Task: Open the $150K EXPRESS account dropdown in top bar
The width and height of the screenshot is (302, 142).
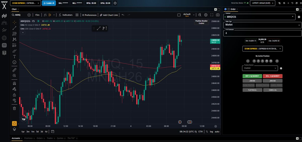Action: (x=25, y=3)
